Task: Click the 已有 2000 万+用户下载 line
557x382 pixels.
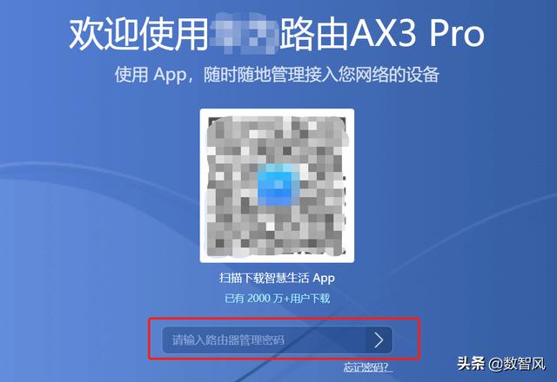Action: pos(277,299)
